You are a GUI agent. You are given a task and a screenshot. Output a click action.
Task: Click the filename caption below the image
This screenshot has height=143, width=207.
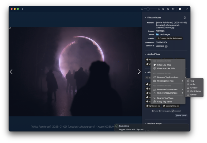click(x=73, y=127)
